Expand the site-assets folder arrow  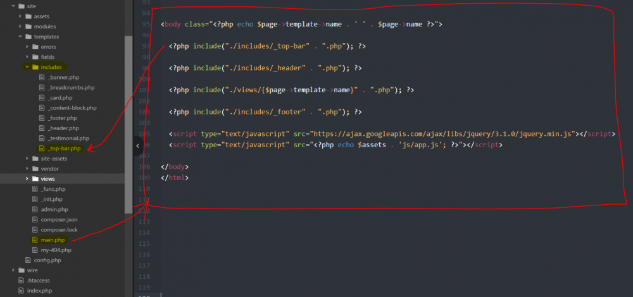(27, 159)
